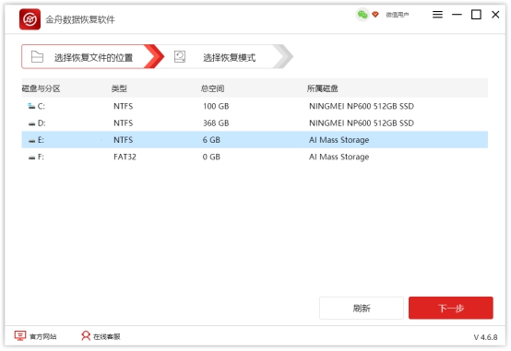Maximize the recovery software window
This screenshot has width=511, height=351.
tap(476, 15)
